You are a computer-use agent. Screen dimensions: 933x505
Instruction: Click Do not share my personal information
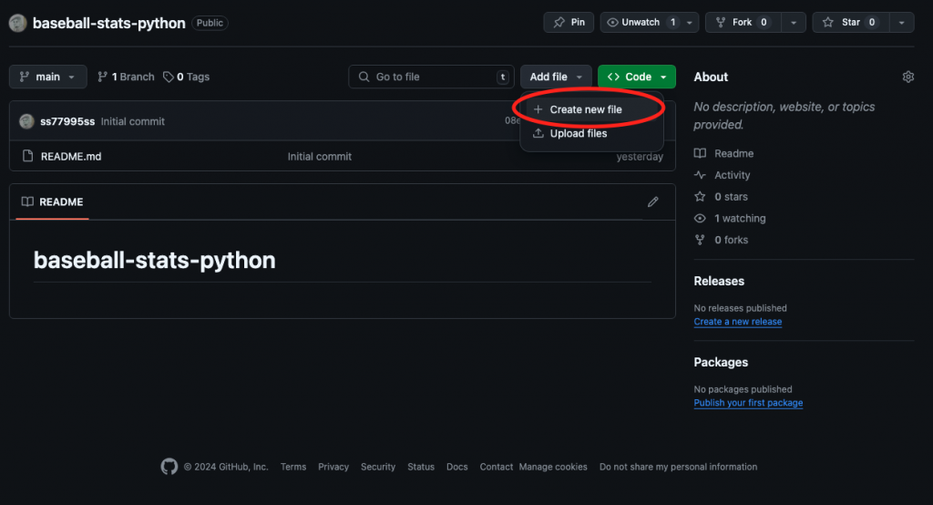678,467
